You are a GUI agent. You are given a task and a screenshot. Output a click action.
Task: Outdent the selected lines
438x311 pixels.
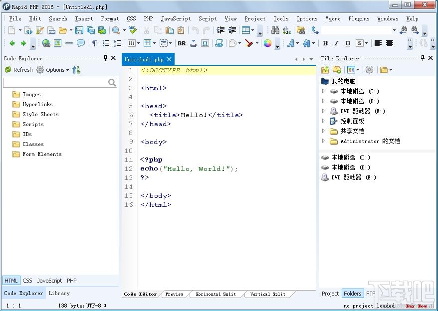click(232, 30)
